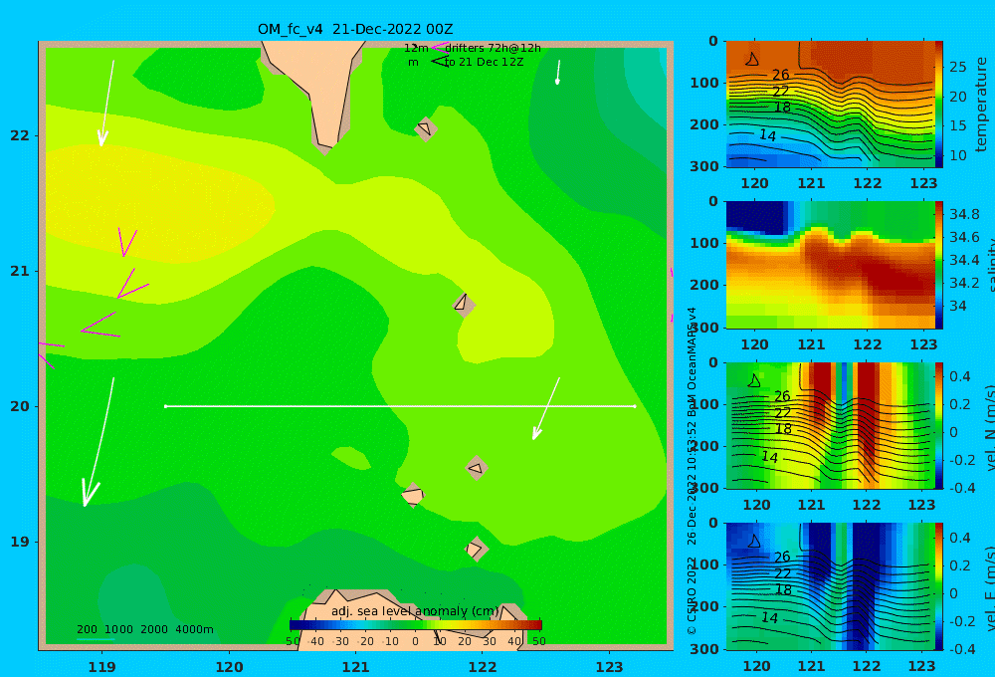Click the "temperature" colorbar label
This screenshot has width=995, height=677.
click(x=981, y=105)
